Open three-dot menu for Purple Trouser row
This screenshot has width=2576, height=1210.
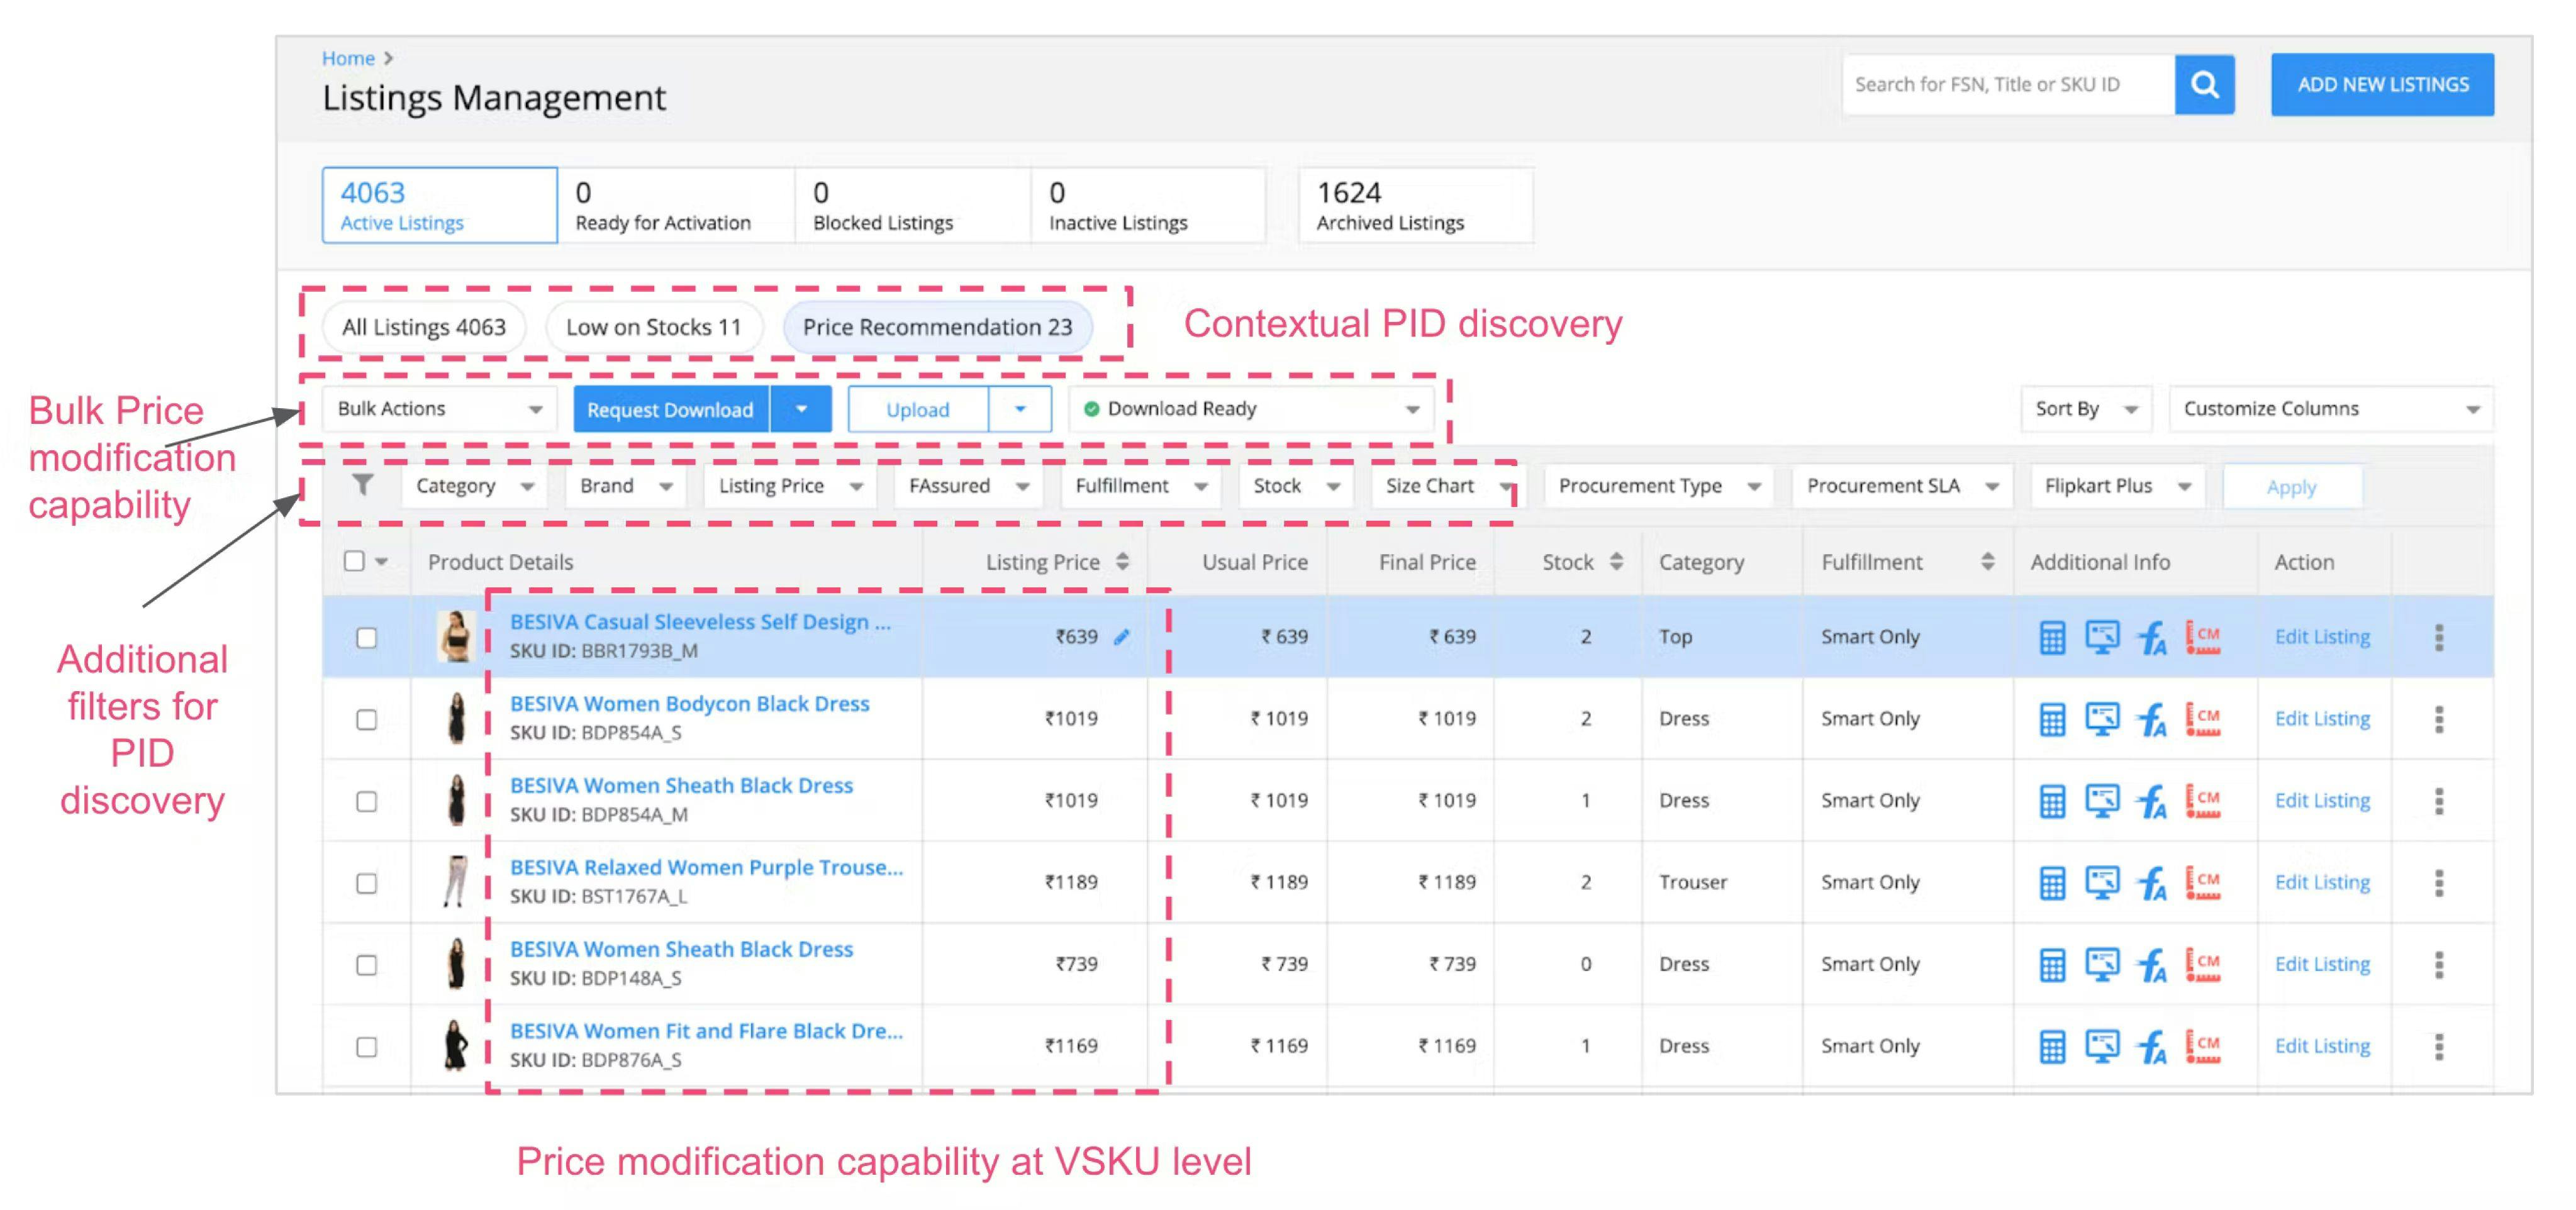click(2439, 883)
